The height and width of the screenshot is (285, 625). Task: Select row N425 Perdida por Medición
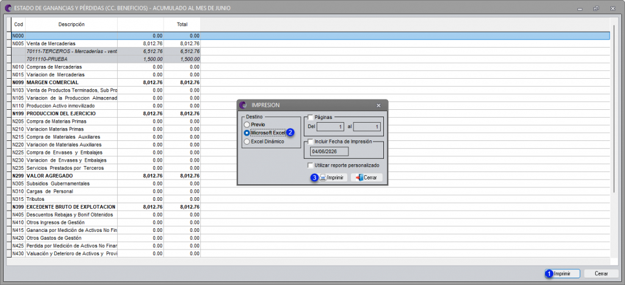(106, 245)
